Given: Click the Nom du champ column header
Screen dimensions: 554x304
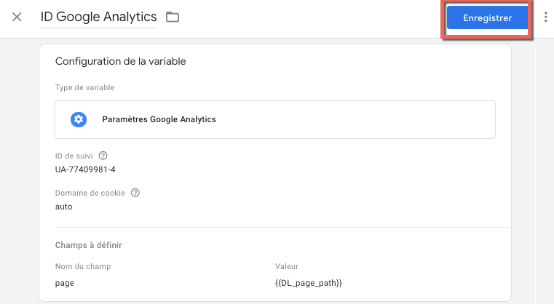Looking at the screenshot, I should [x=82, y=267].
